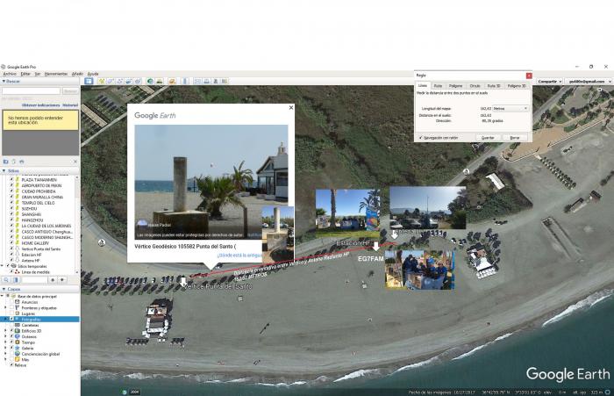The width and height of the screenshot is (614, 396).
Task: Click the sunlight toolbar icon
Action: click(160, 81)
